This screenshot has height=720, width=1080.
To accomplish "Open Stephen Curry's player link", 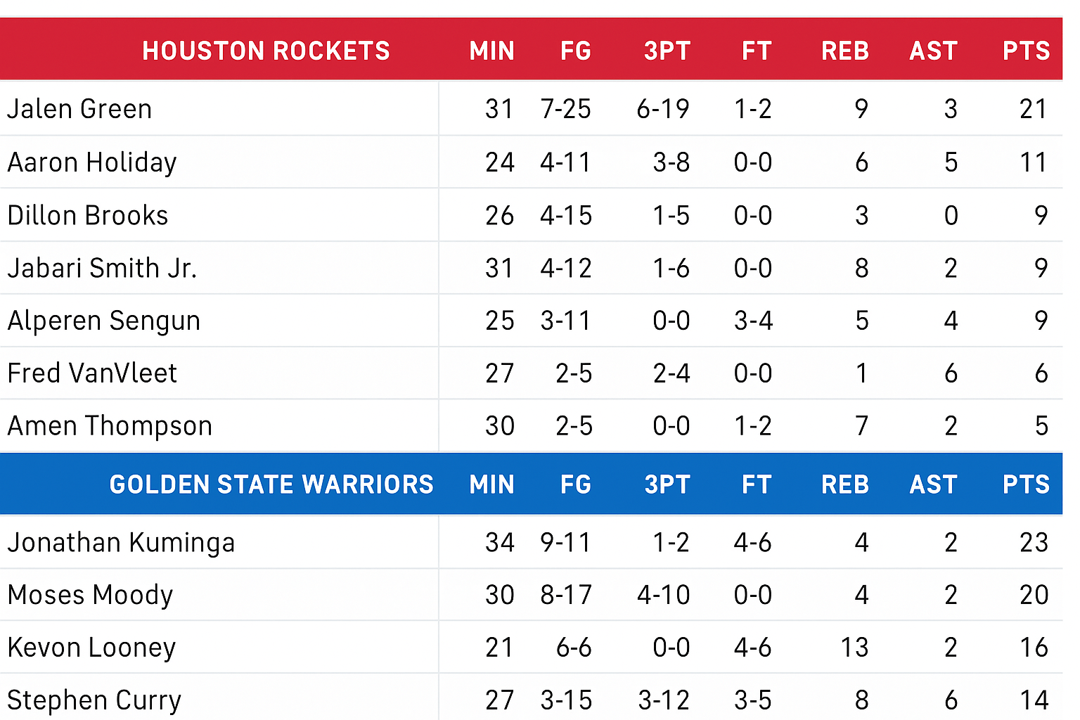I will [94, 701].
